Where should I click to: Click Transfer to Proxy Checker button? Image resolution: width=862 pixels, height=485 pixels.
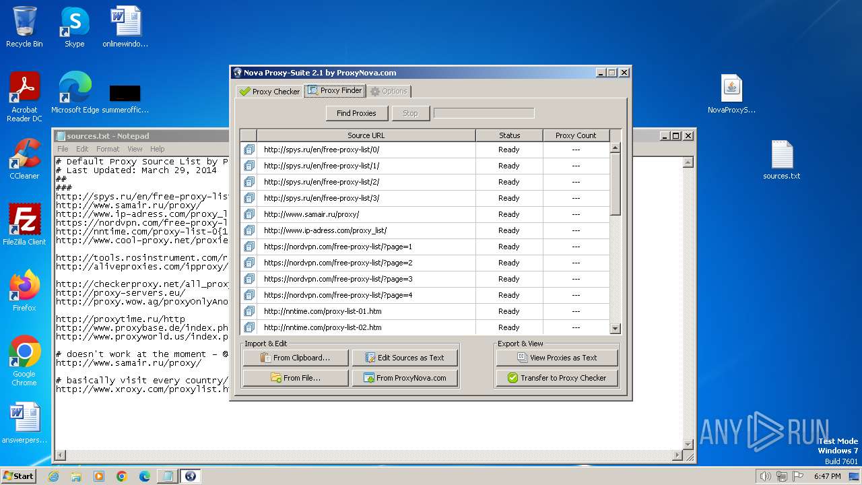point(557,378)
